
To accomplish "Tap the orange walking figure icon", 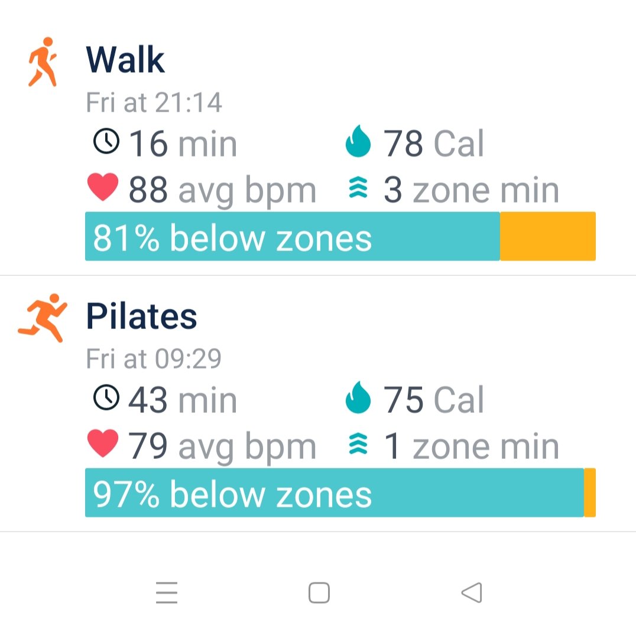I will pyautogui.click(x=43, y=62).
